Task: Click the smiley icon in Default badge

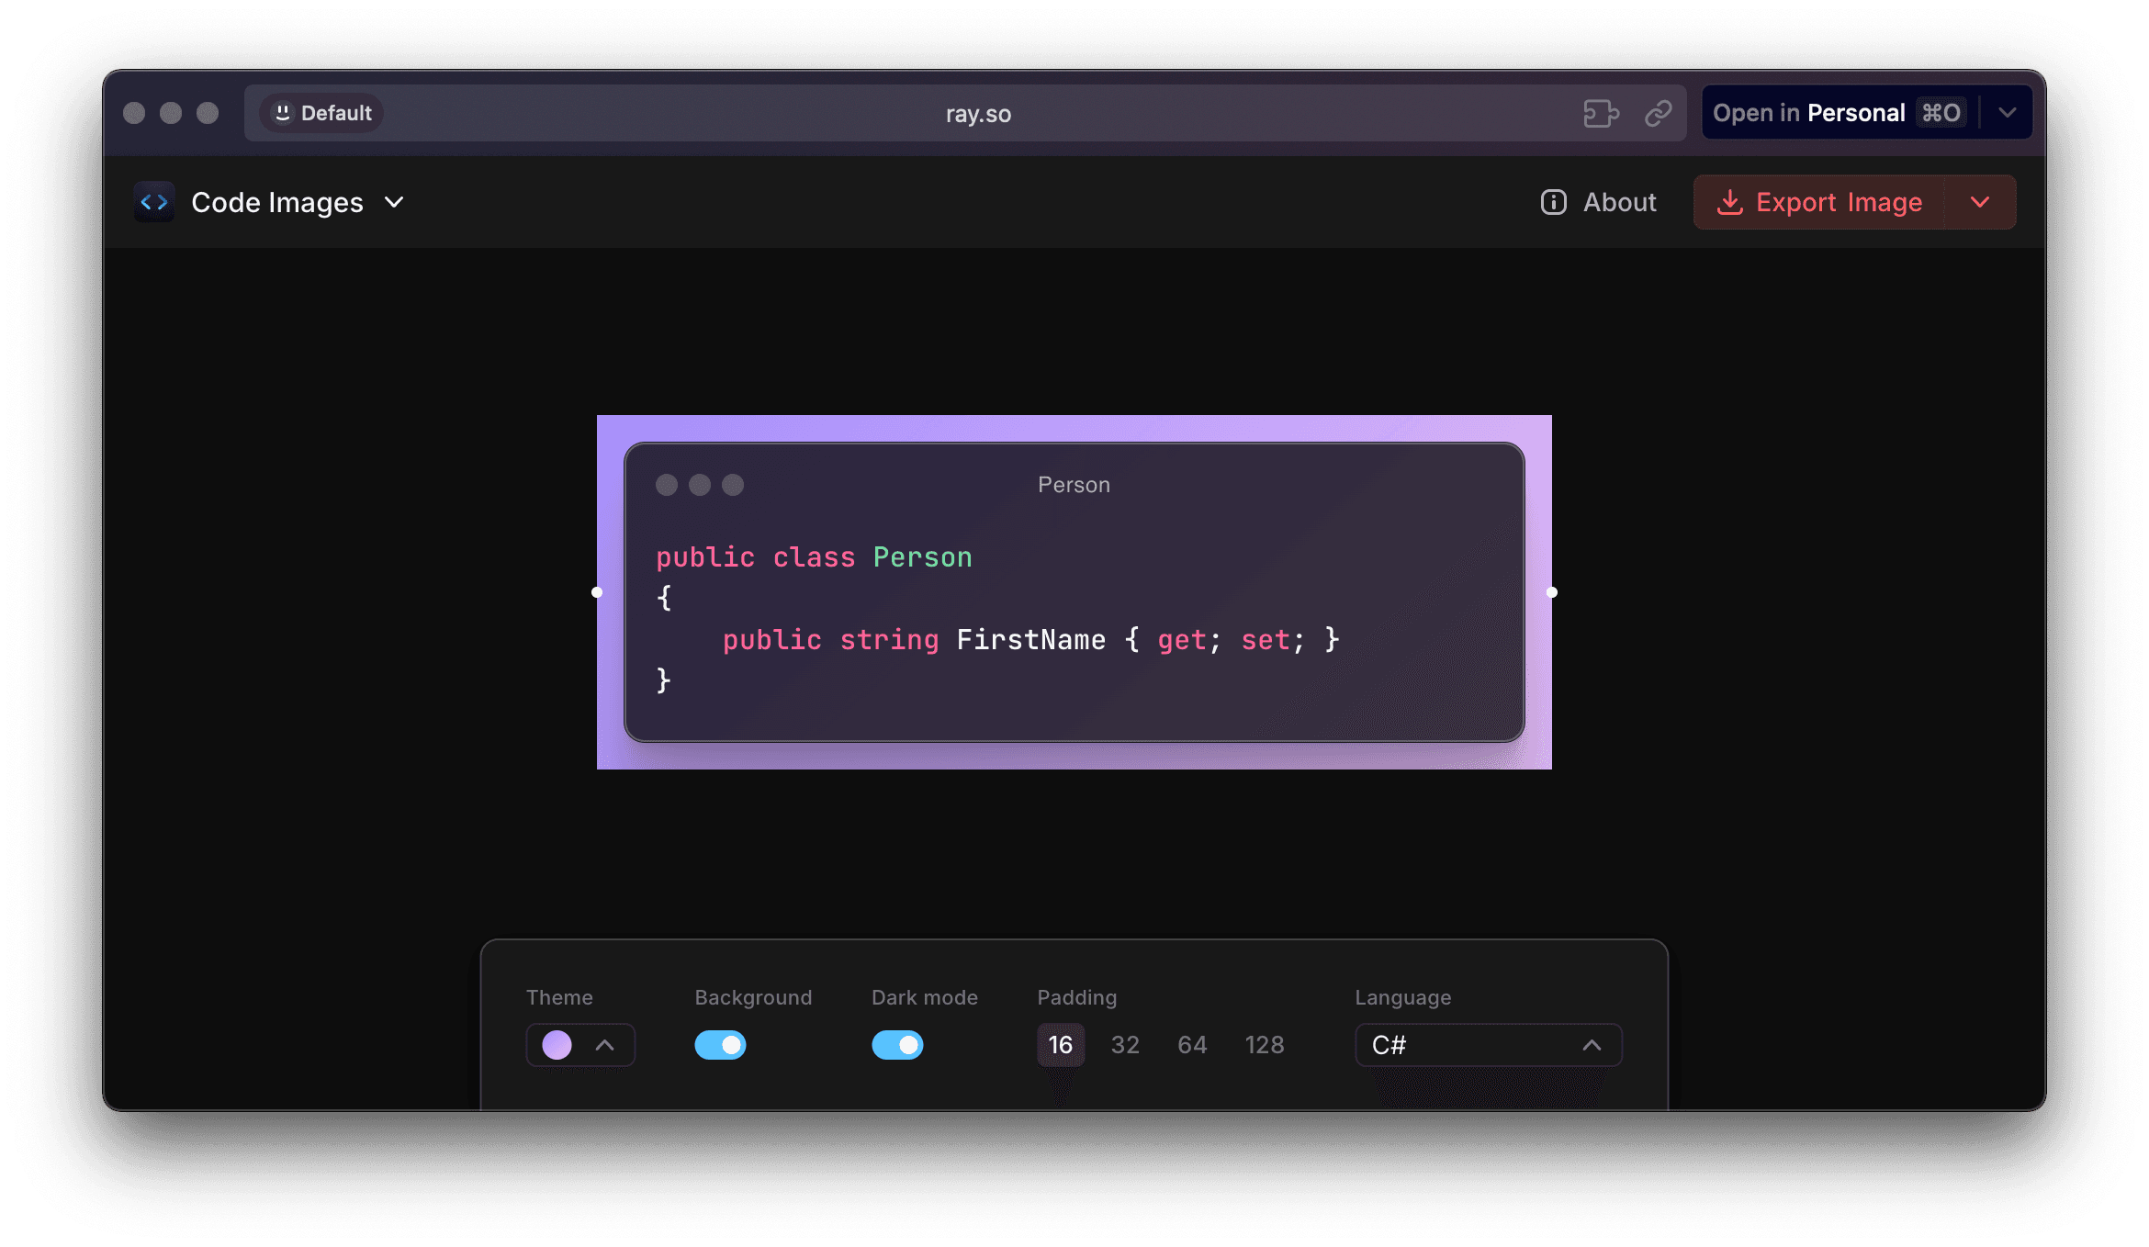Action: click(283, 112)
